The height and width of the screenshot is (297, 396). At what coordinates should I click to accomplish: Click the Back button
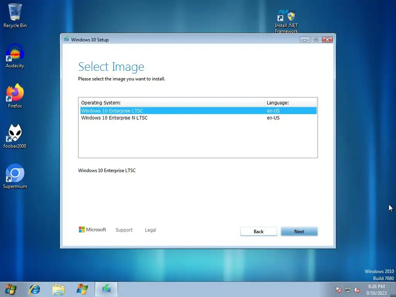(x=258, y=231)
